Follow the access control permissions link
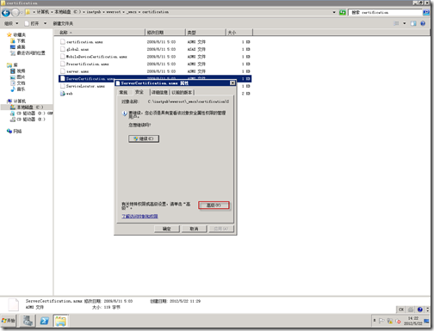The width and height of the screenshot is (434, 331). click(x=139, y=216)
